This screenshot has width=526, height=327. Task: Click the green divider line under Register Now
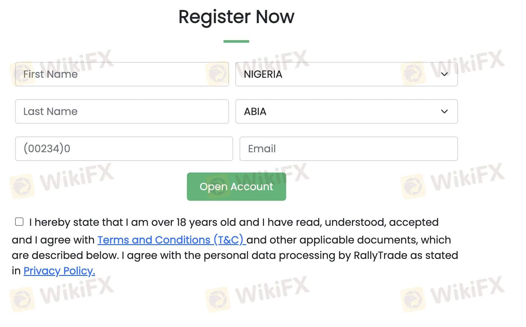click(236, 41)
